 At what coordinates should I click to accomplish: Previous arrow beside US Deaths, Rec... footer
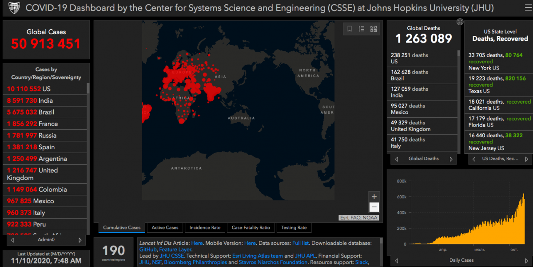point(474,159)
